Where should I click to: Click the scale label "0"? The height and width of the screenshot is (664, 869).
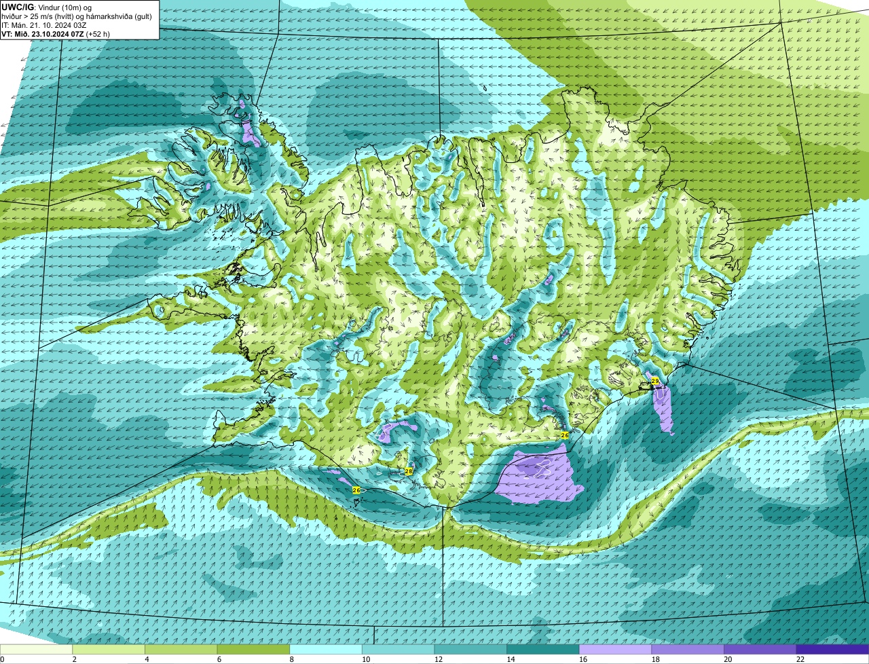2,659
